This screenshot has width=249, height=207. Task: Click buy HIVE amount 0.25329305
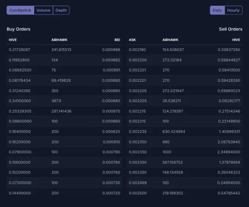[20, 111]
